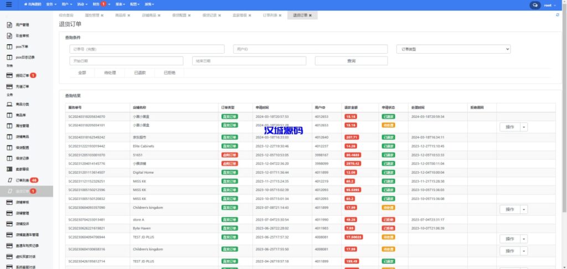567x269 pixels.
Task: Click the red 2970.42 refund amount
Action: coord(353,163)
